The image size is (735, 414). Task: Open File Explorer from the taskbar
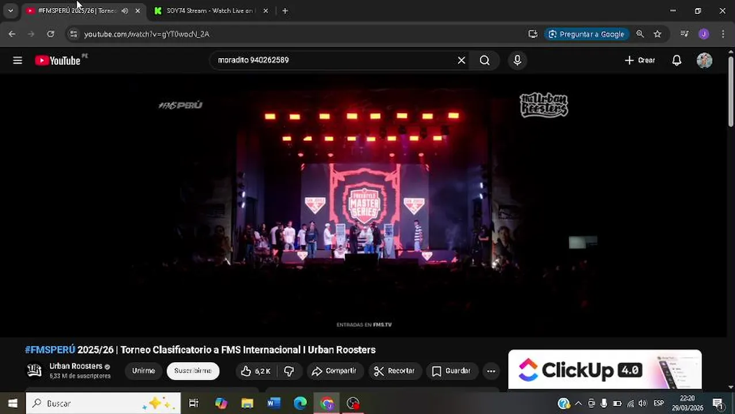tap(247, 403)
